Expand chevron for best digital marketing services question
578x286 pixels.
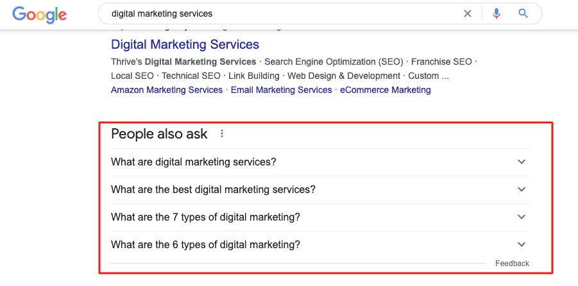click(x=522, y=189)
